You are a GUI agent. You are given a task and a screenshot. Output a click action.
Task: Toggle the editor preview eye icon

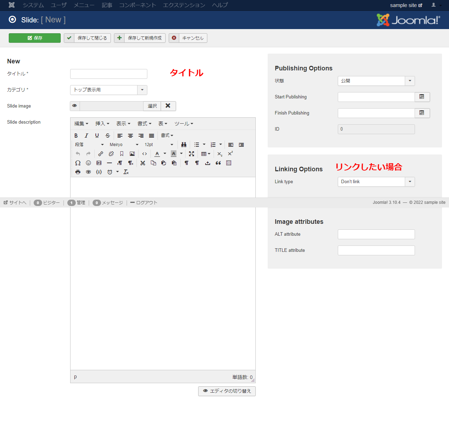pyautogui.click(x=88, y=172)
